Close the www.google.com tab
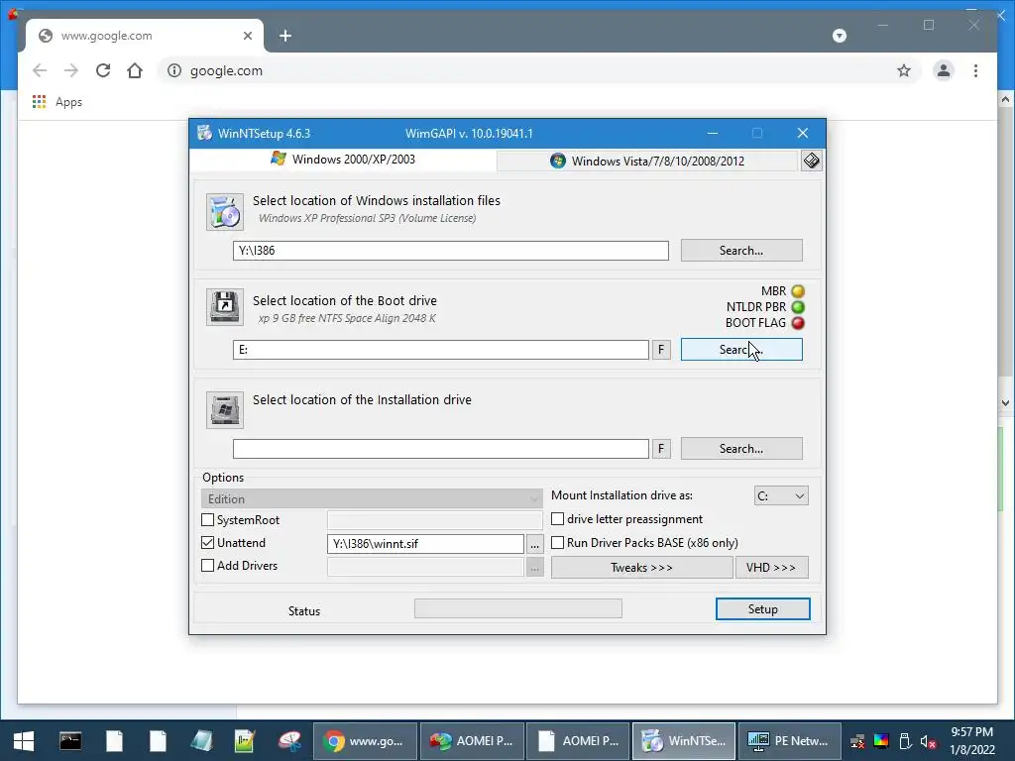The width and height of the screenshot is (1015, 761). (x=247, y=36)
